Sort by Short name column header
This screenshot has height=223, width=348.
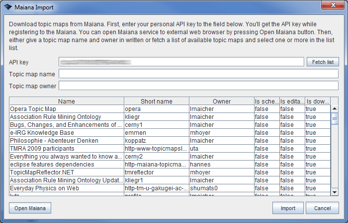point(156,101)
